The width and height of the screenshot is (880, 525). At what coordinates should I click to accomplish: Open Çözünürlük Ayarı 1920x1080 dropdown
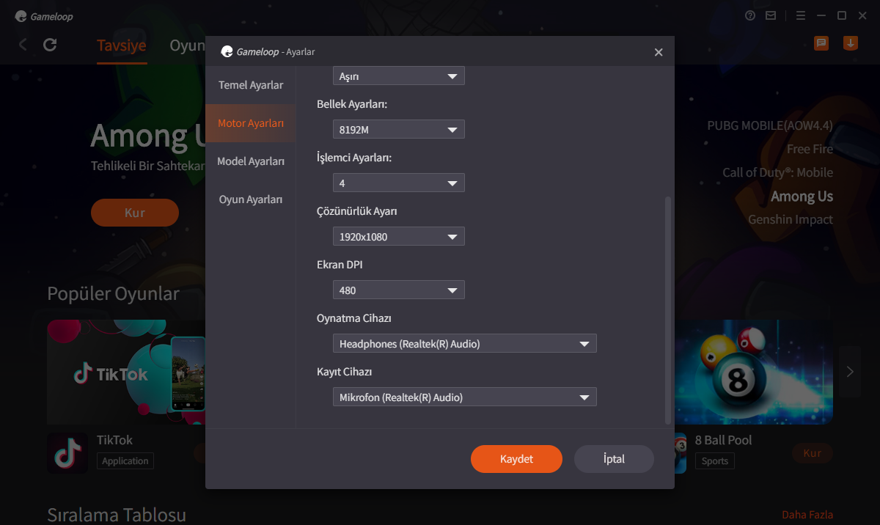tap(398, 237)
